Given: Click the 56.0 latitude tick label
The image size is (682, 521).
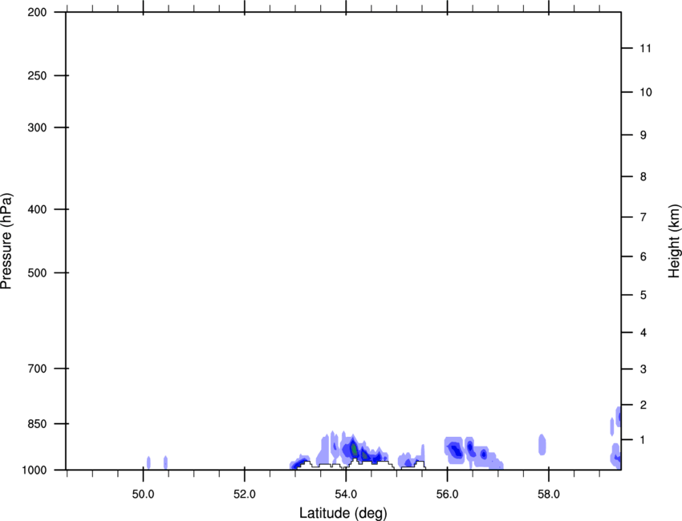Looking at the screenshot, I should click(448, 492).
